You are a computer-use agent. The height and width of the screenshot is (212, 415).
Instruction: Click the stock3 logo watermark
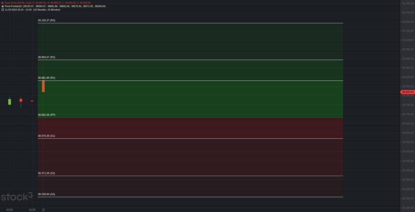pos(17,197)
